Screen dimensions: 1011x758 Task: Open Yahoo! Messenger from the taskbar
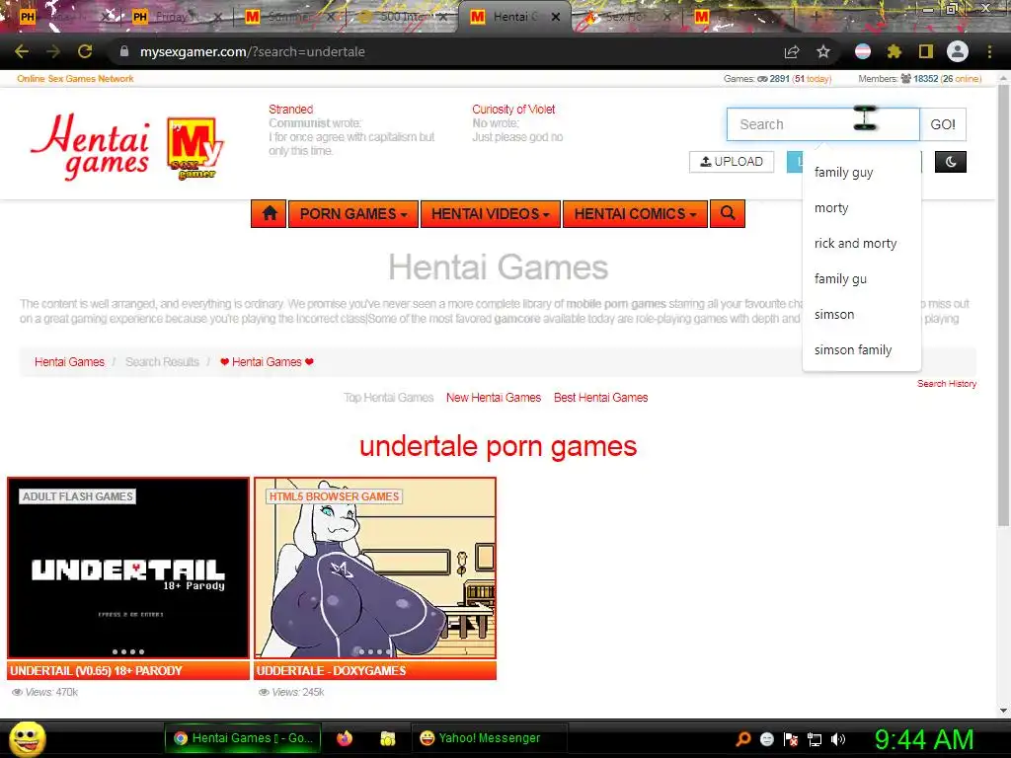click(489, 738)
